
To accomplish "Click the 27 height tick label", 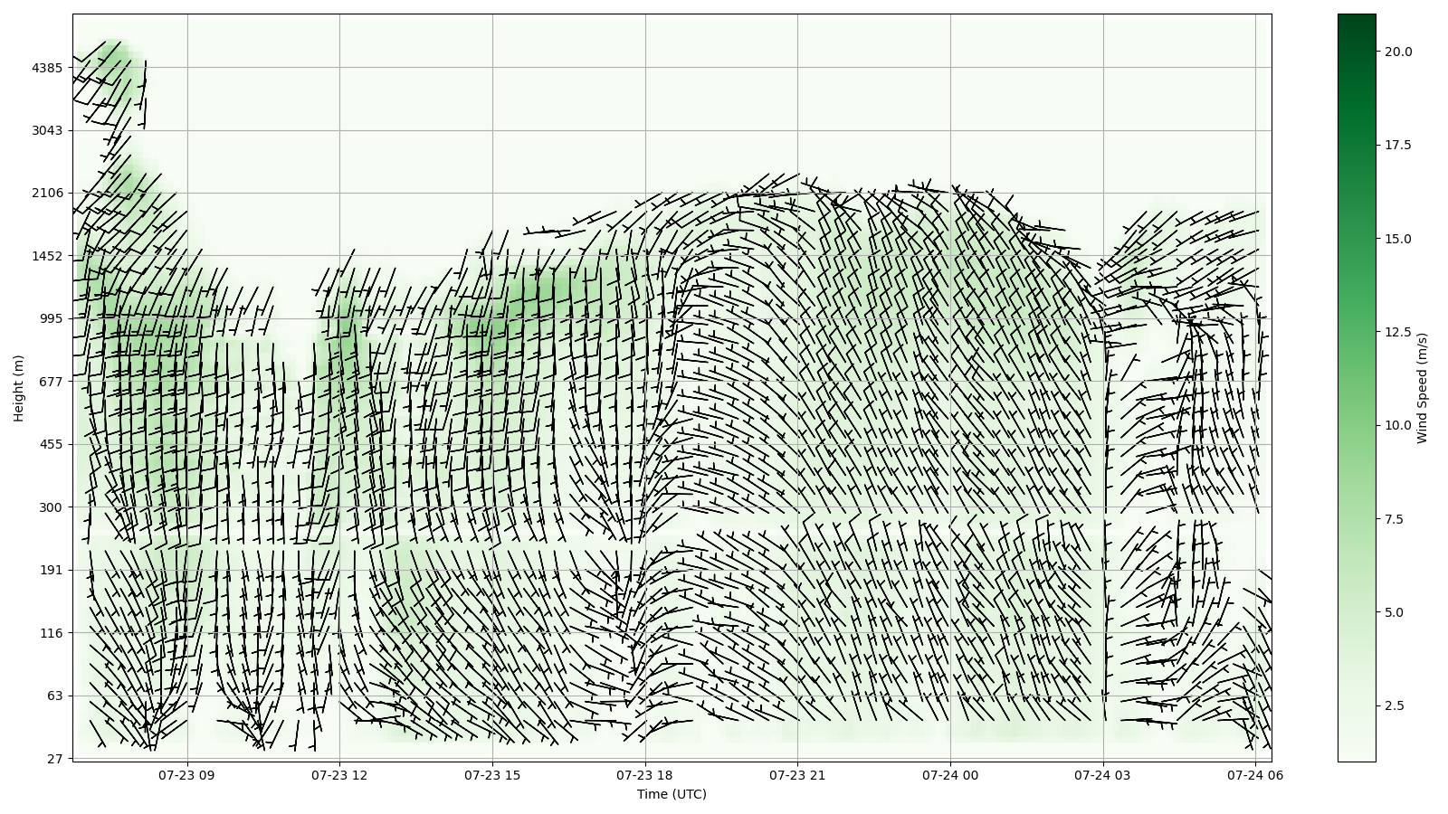I will (x=54, y=759).
